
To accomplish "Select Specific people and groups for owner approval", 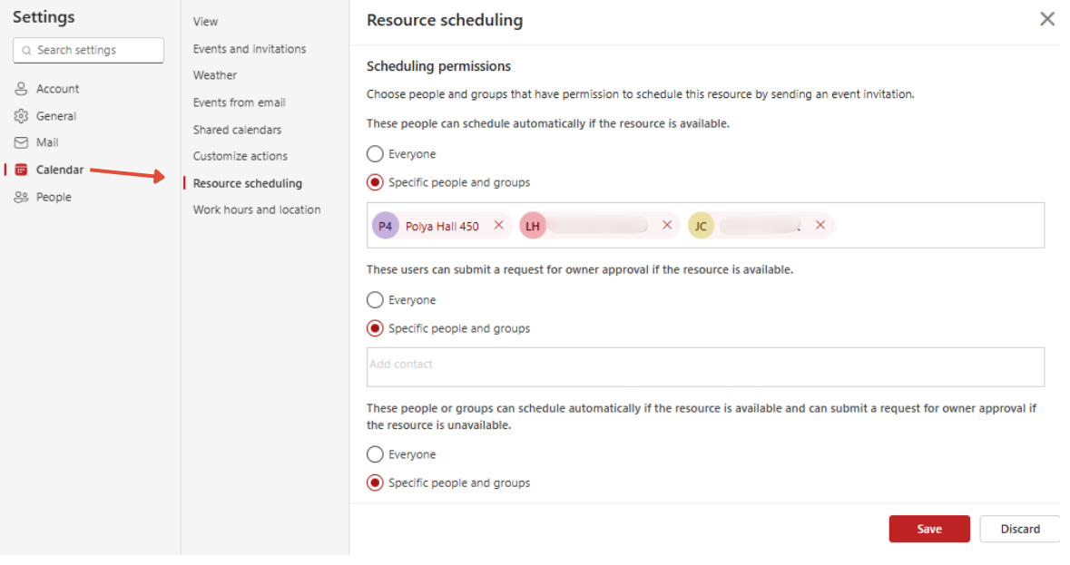I will click(x=375, y=329).
